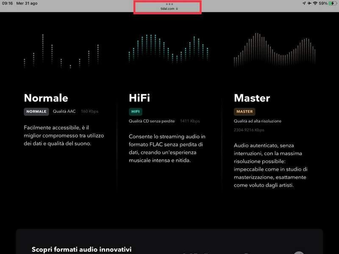Click the Normale equalizer graphic
Image resolution: width=339 pixels, height=254 pixels.
point(61,52)
